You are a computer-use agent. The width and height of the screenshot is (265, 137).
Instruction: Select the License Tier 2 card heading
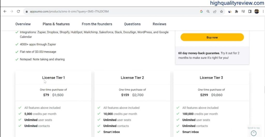132,78
